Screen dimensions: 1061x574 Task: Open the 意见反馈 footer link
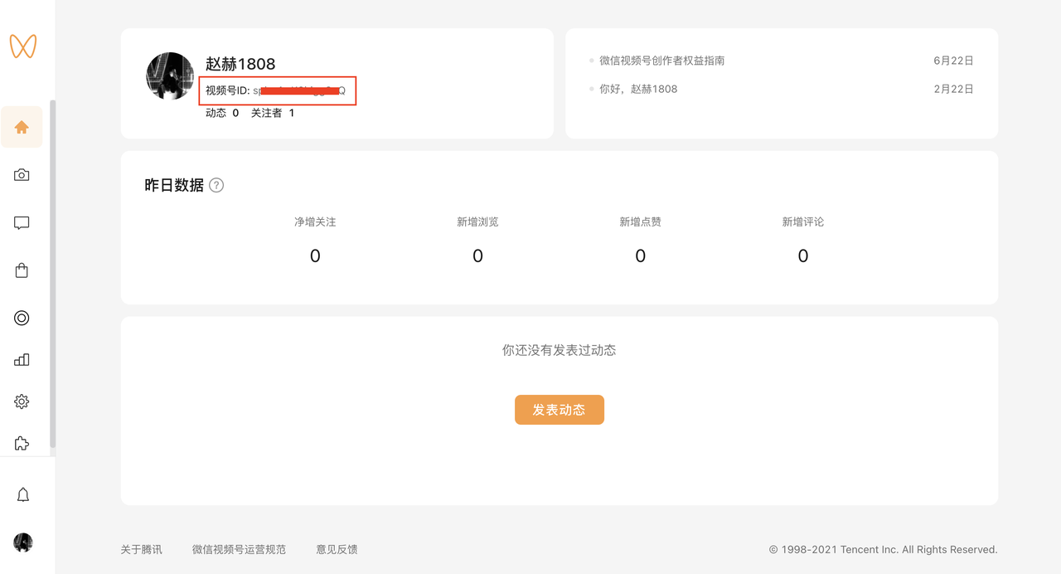coord(337,549)
